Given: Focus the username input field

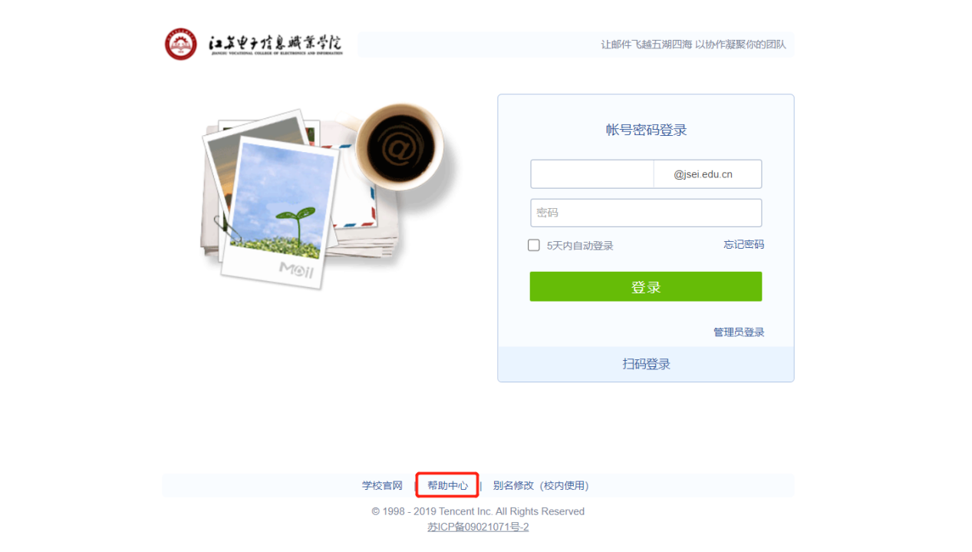Looking at the screenshot, I should (x=591, y=174).
